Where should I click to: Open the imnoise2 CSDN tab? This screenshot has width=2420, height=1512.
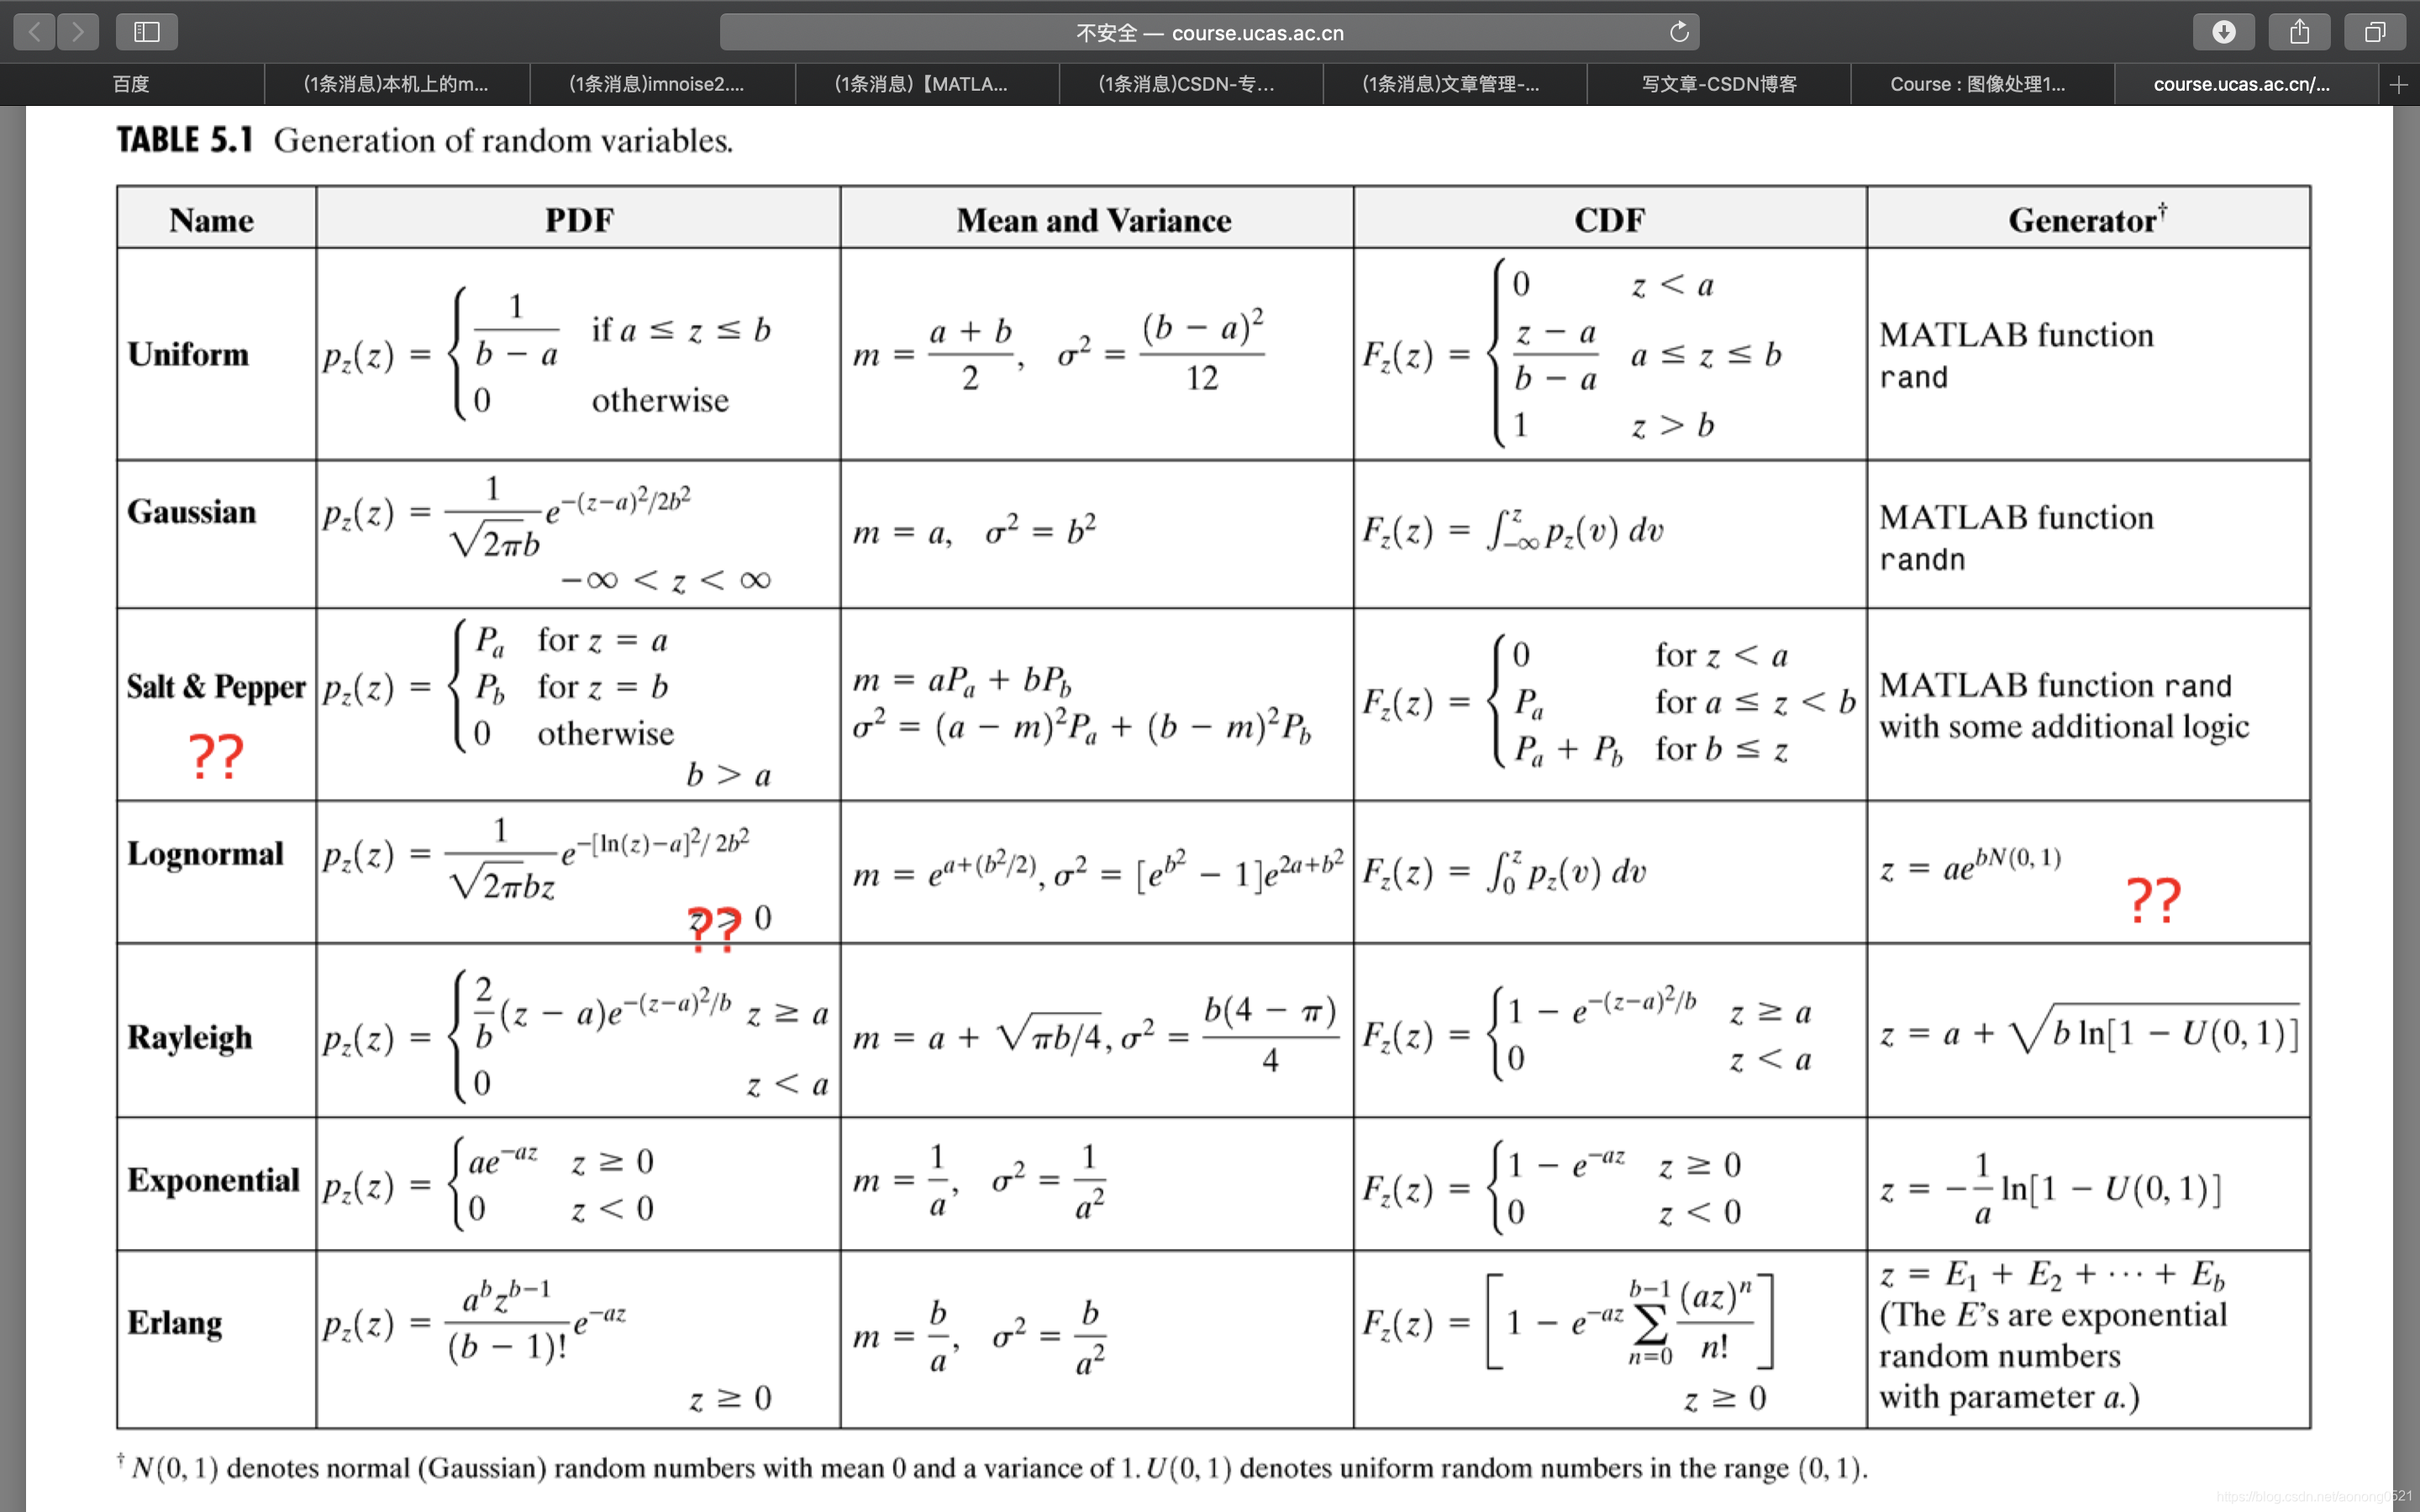(657, 85)
